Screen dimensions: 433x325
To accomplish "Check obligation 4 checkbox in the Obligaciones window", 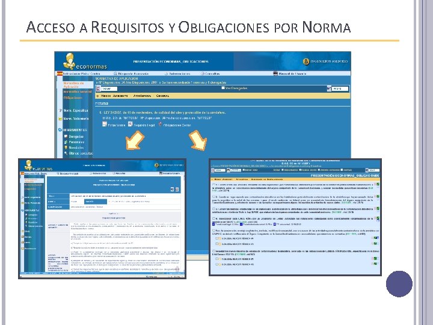I will [213, 218].
